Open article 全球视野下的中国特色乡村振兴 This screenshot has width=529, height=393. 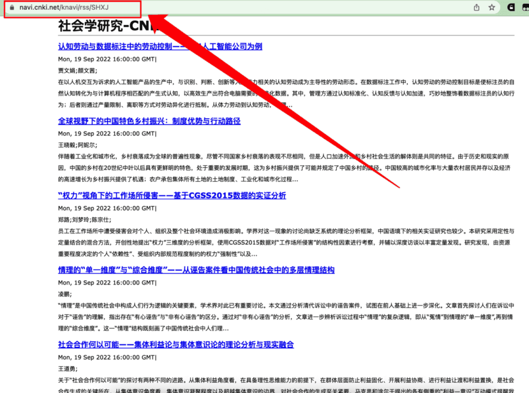click(x=149, y=121)
